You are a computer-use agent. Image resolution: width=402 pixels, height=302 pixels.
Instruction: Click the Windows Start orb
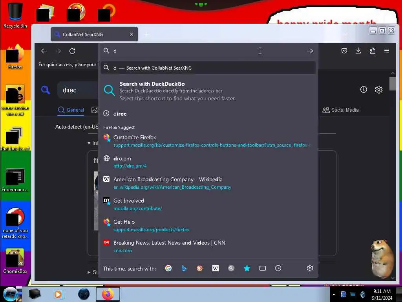[10, 294]
